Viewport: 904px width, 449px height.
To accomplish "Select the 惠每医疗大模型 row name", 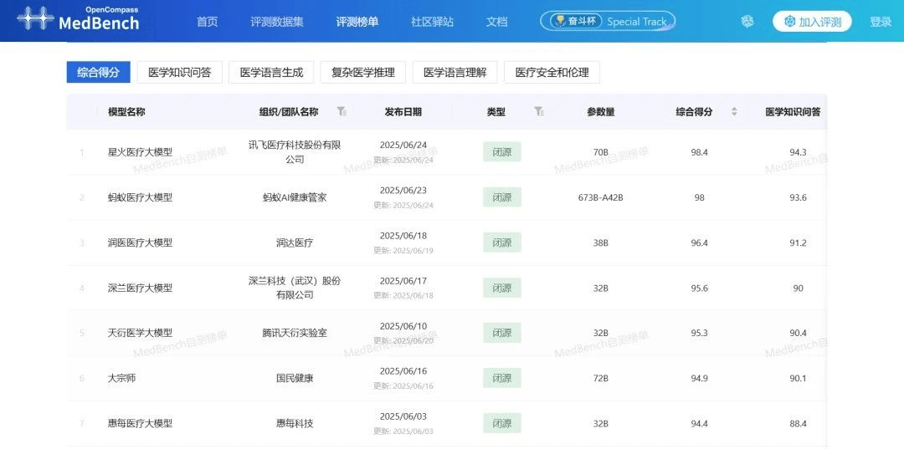I will 140,424.
